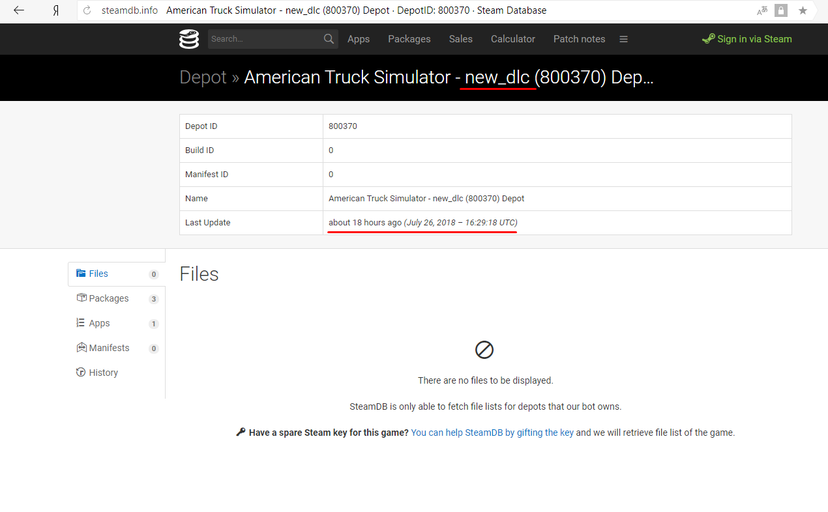
Task: Click the SteamDB logo icon
Action: pos(189,39)
